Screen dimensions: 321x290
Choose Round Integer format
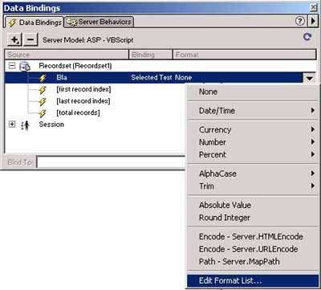pyautogui.click(x=253, y=218)
